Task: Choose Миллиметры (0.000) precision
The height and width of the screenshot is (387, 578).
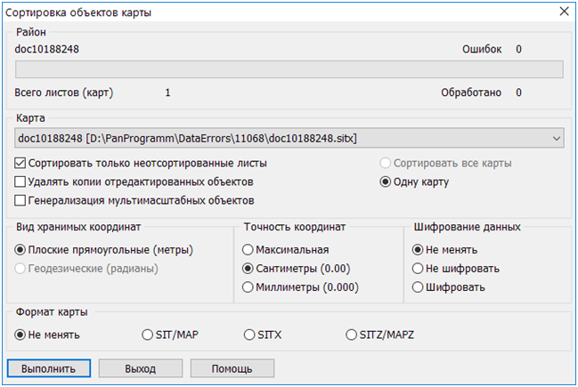Action: coord(248,286)
